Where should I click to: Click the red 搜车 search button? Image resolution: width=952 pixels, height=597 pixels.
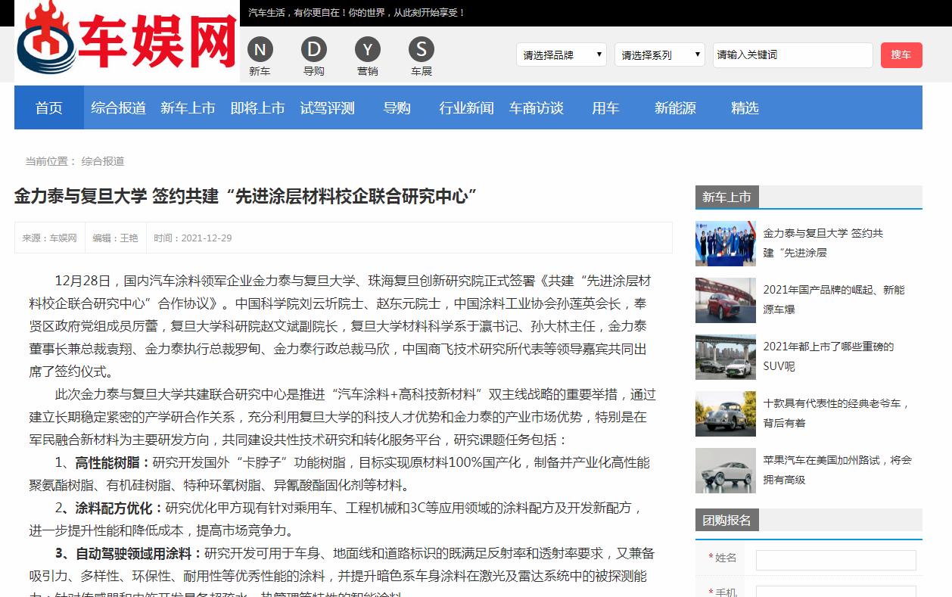click(901, 54)
